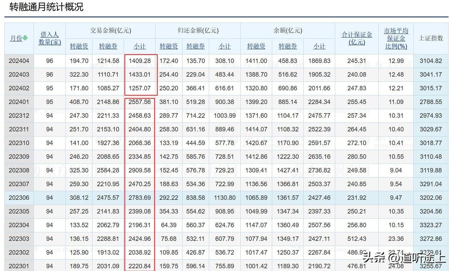The height and width of the screenshot is (271, 454).
Task: Select month cell 202311
Action: pyautogui.click(x=19, y=129)
